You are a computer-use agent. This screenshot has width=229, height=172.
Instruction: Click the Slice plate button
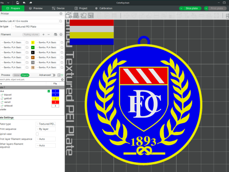pyautogui.click(x=192, y=8)
